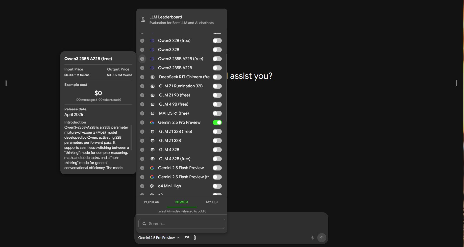Open the sliders settings icon
This screenshot has height=247, width=464.
click(x=187, y=238)
